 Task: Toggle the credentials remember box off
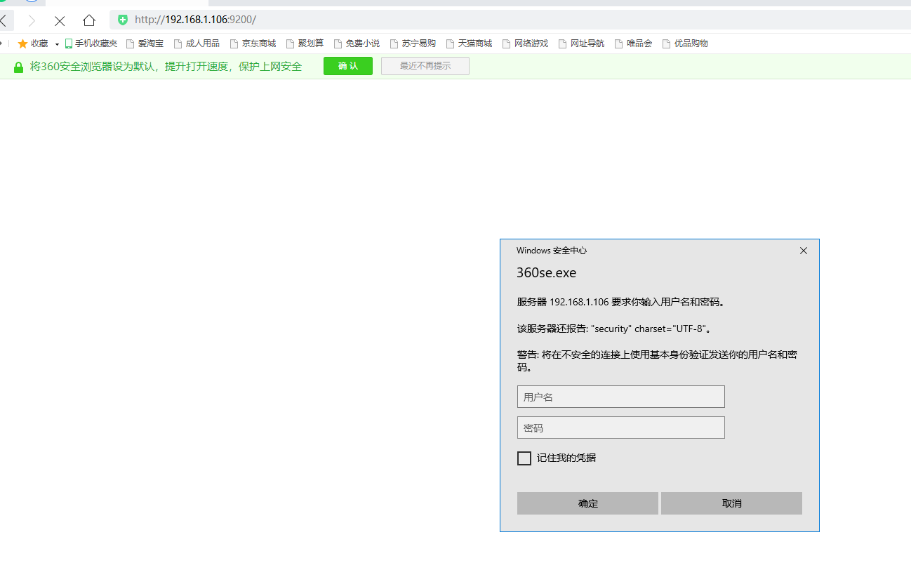[x=524, y=458]
